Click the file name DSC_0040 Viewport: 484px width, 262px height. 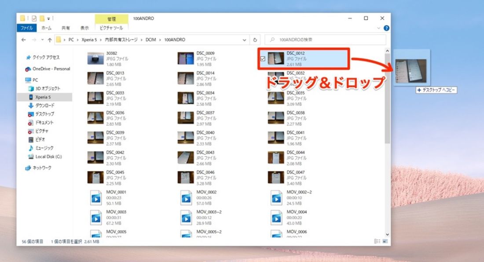(205, 133)
